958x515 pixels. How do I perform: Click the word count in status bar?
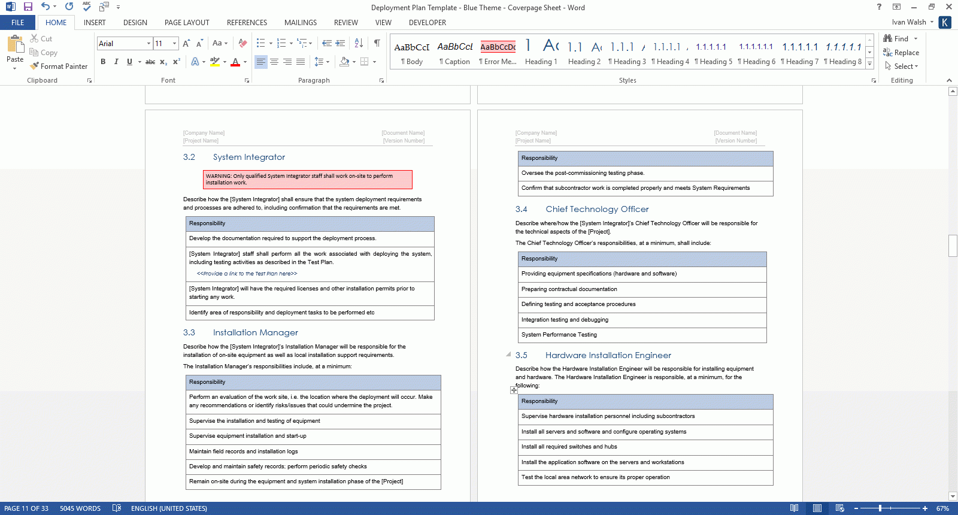click(80, 508)
